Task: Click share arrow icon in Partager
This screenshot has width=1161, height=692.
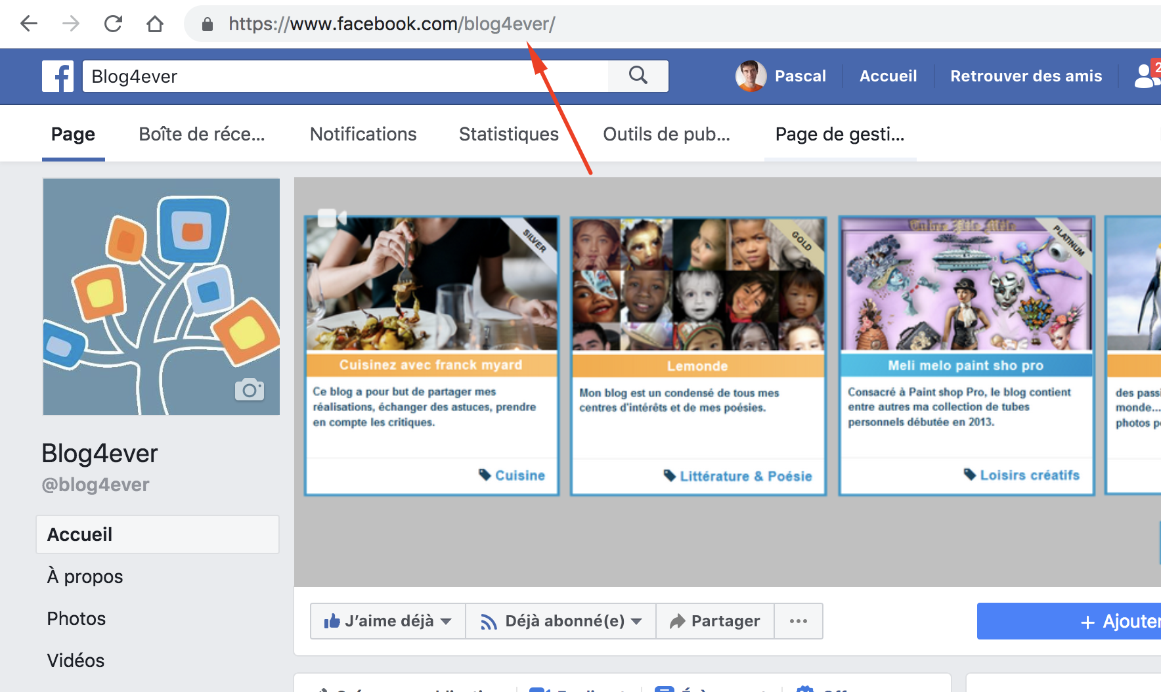Action: tap(677, 621)
